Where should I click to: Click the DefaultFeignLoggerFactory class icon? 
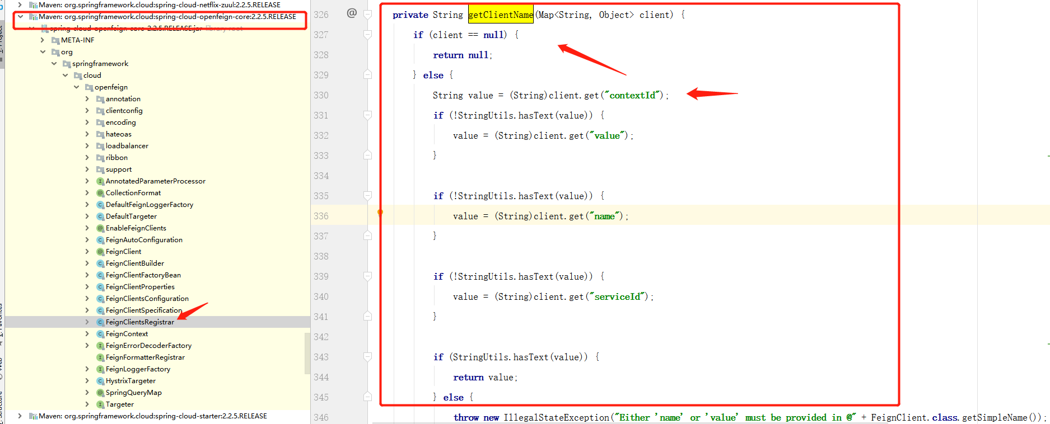point(100,205)
